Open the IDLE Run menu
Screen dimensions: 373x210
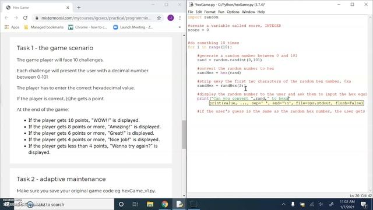tap(221, 12)
